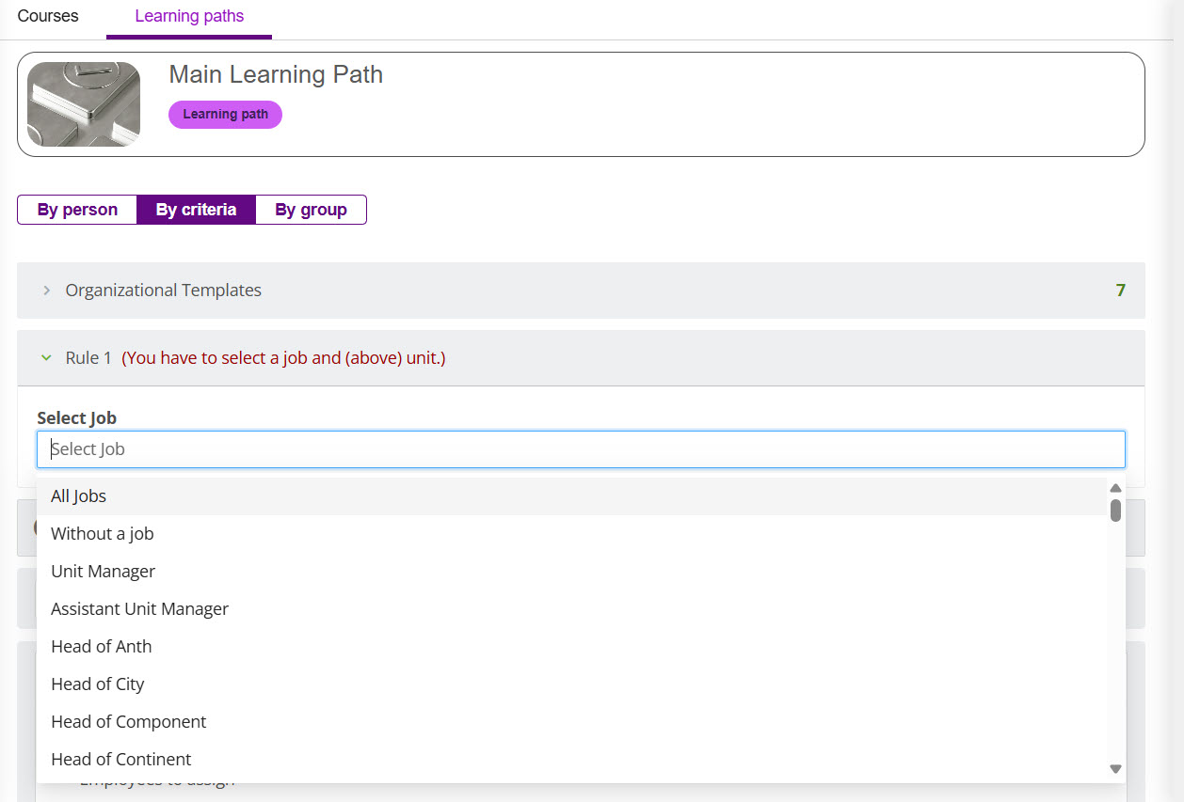The height and width of the screenshot is (802, 1184).
Task: Choose Without a job option
Action: point(103,534)
